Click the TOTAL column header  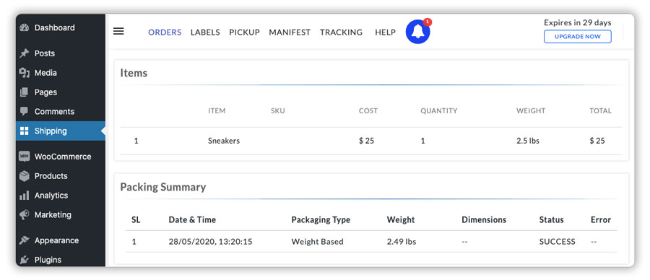pos(601,111)
